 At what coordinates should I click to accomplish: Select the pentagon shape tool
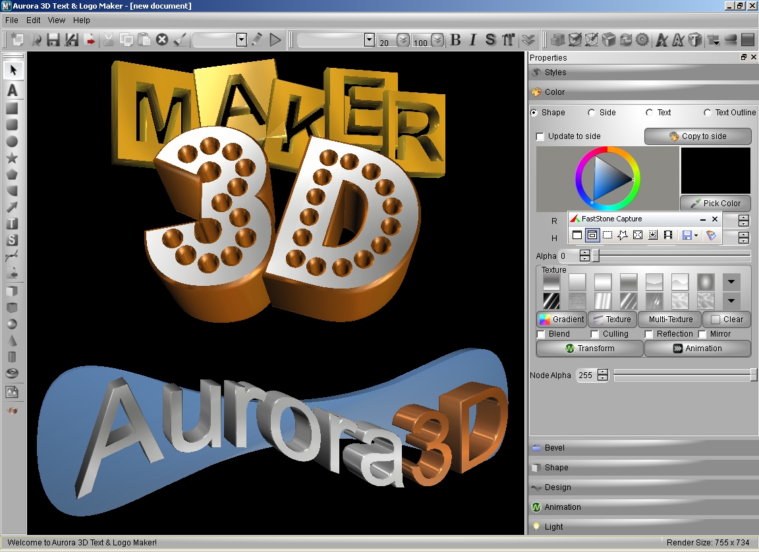[x=12, y=174]
